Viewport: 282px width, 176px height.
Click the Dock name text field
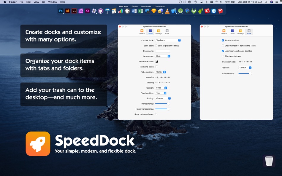coord(162,51)
